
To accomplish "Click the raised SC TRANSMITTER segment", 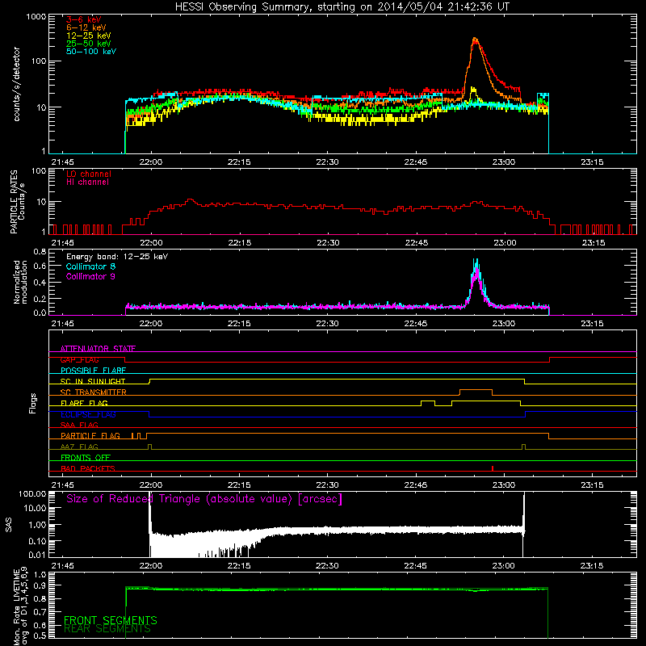I will 476,389.
